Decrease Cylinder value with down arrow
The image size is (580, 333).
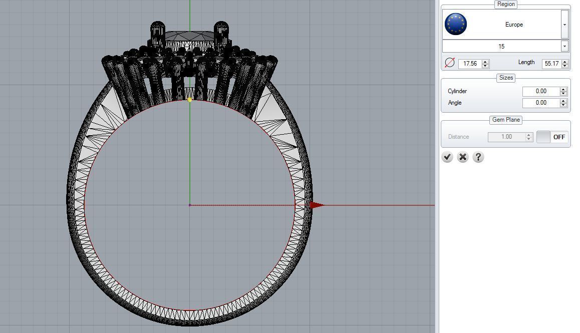point(563,94)
